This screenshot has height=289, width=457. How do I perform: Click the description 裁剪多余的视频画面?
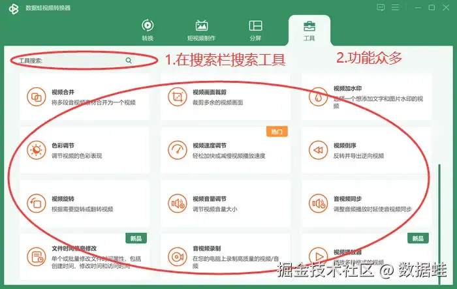point(217,102)
